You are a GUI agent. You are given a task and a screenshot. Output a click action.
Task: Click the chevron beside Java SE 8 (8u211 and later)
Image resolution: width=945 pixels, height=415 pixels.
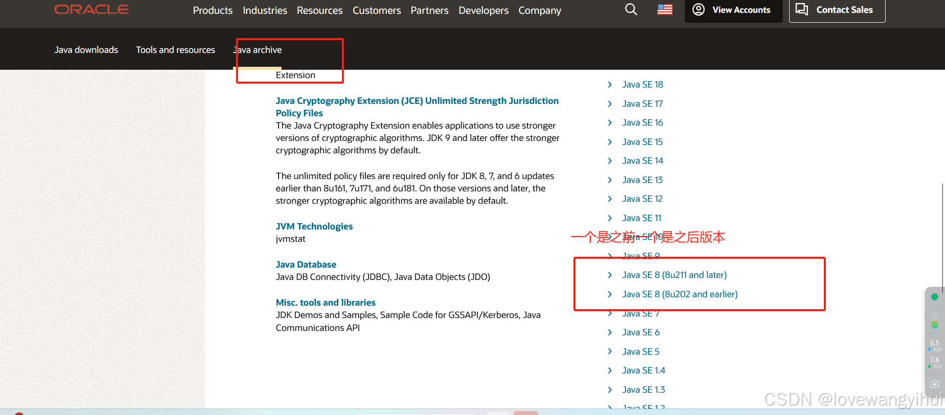pyautogui.click(x=610, y=275)
